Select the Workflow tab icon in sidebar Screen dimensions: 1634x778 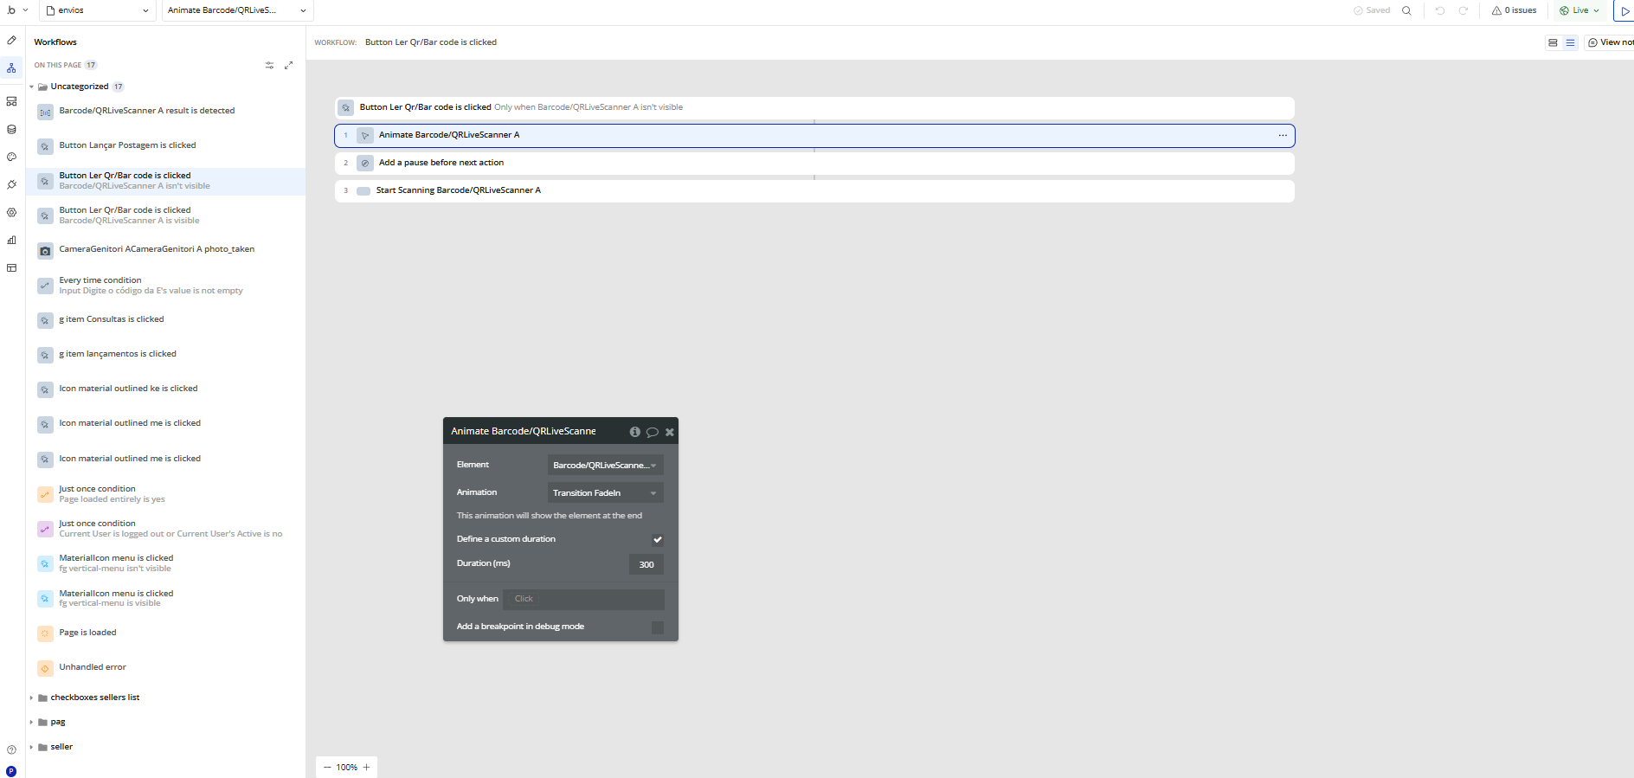[11, 68]
